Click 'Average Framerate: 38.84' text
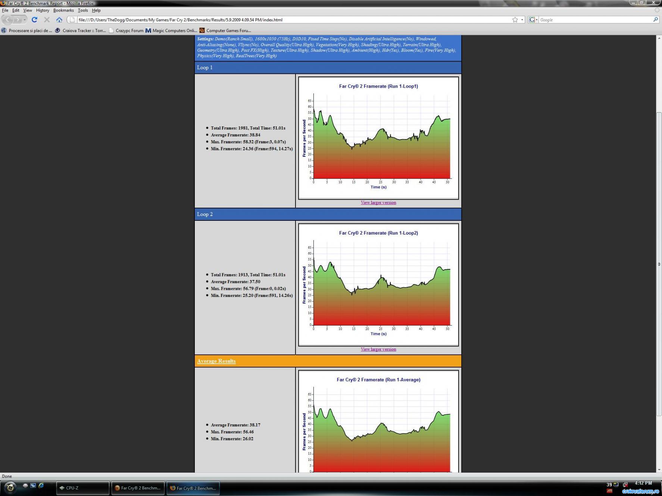Viewport: 662px width, 496px height. (235, 135)
